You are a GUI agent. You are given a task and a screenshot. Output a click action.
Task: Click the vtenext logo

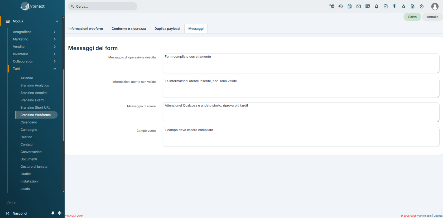(32, 6)
